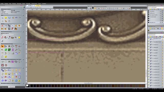
Task: Toggle lock icon on Векторный слой 1
Action: (160, 15)
